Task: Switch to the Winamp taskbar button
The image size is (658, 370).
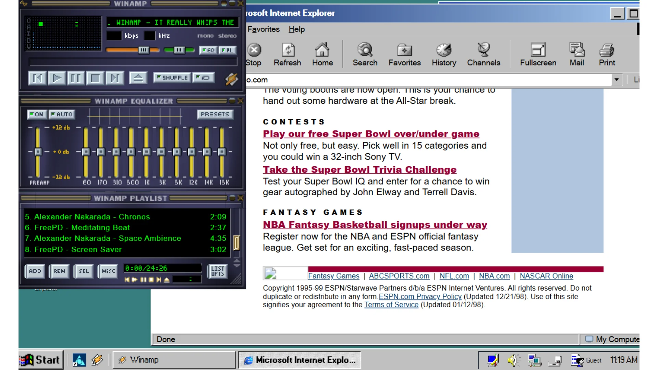Action: [x=174, y=360]
